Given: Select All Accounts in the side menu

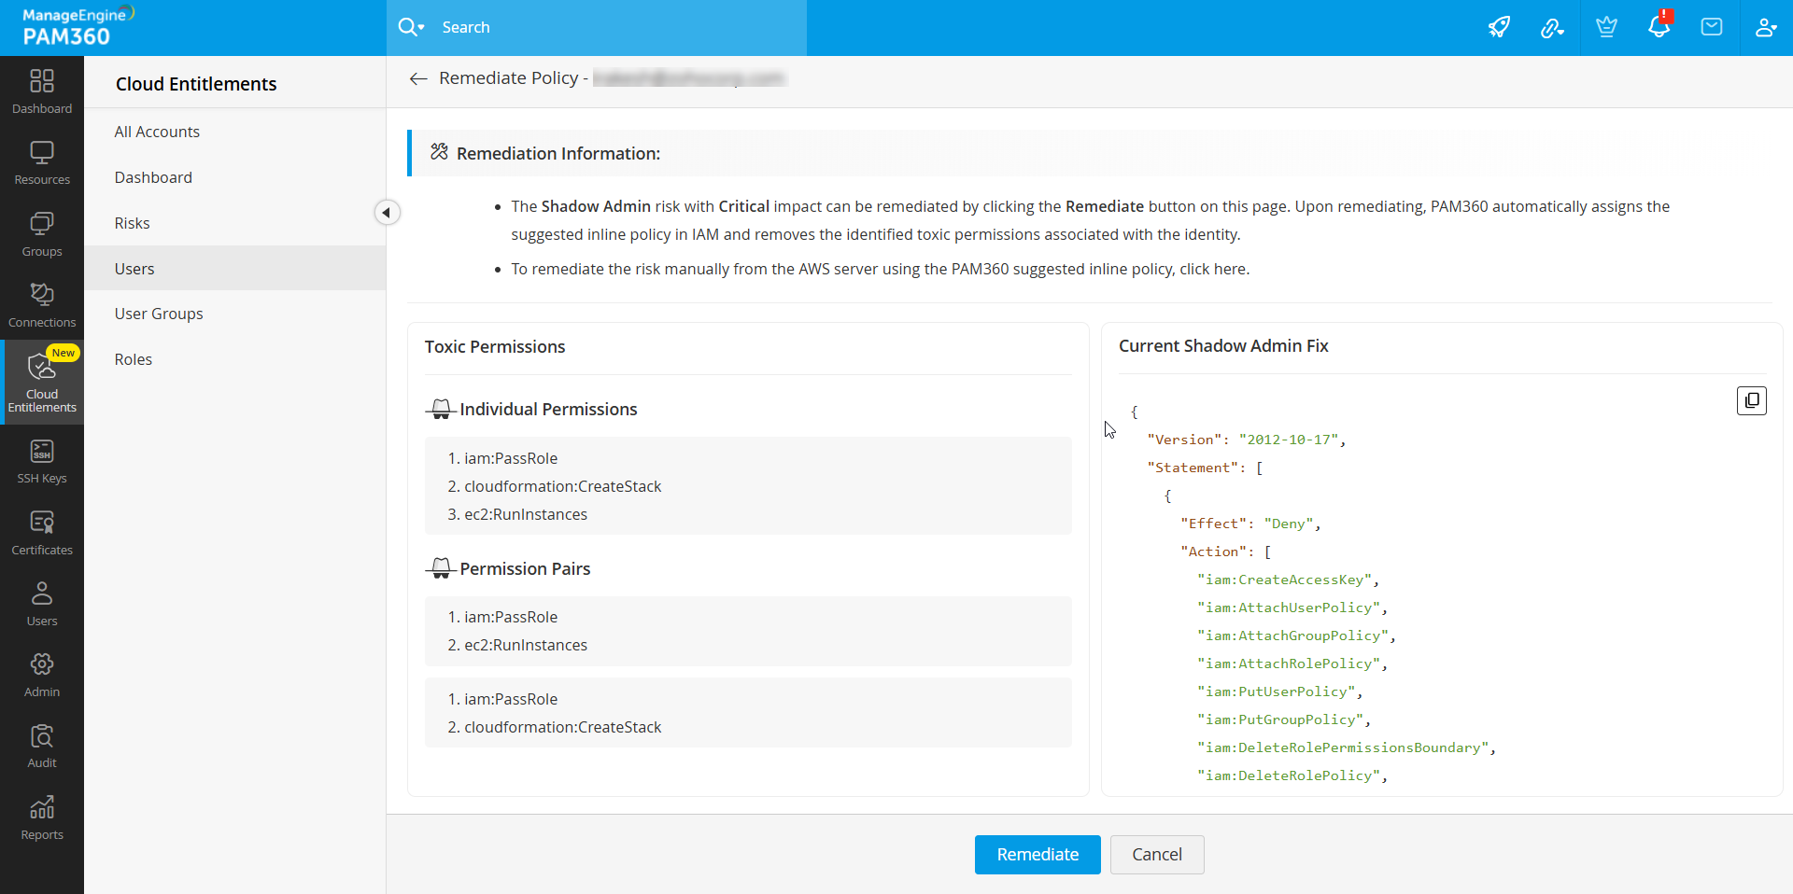Looking at the screenshot, I should pos(157,132).
